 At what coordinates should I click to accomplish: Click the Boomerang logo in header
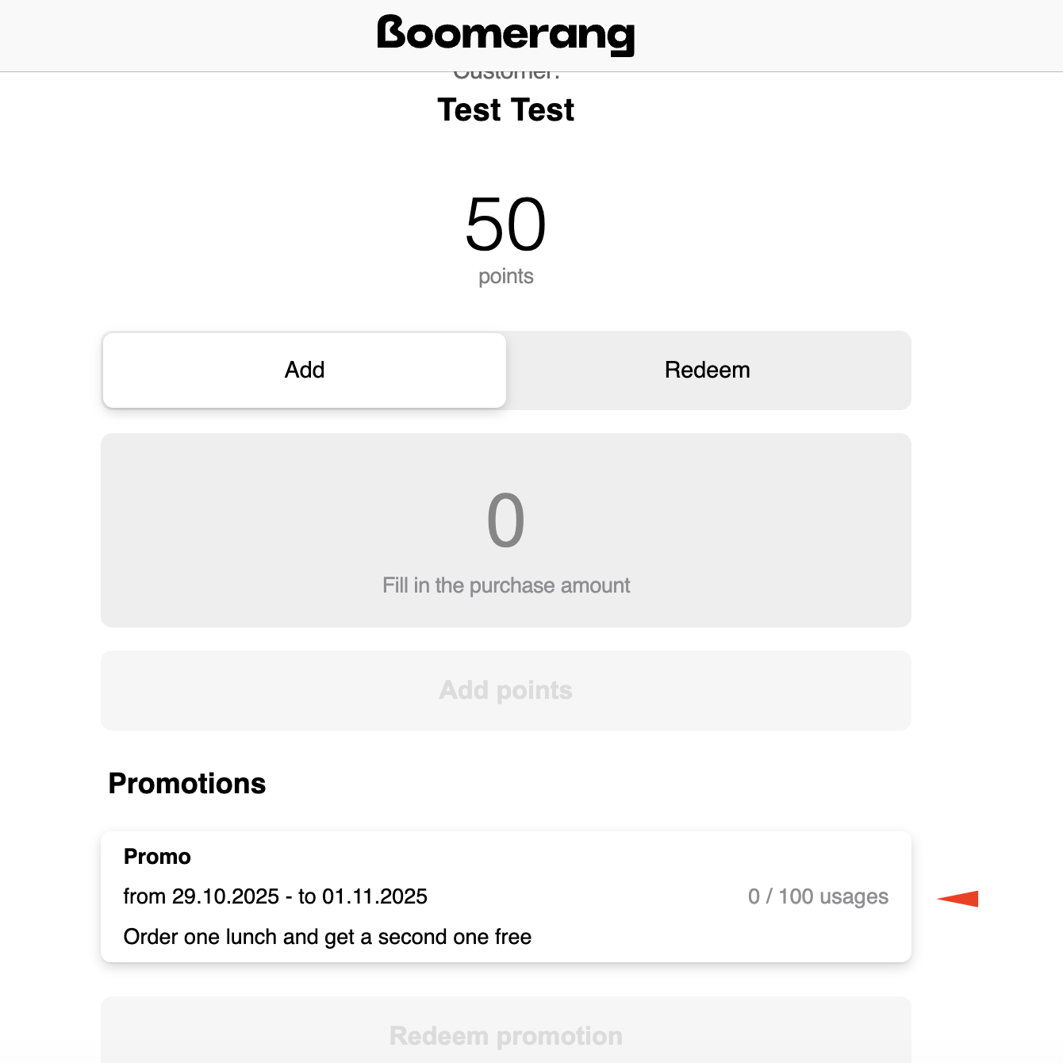(x=505, y=34)
